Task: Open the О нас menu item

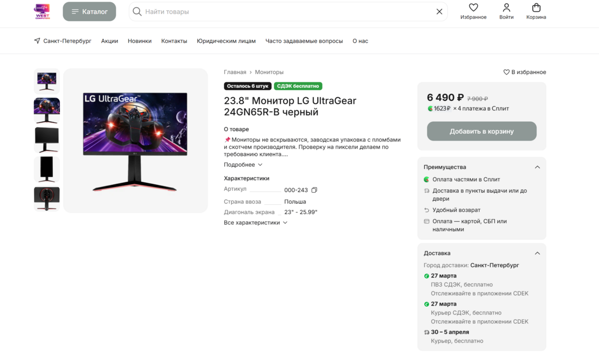Action: point(360,41)
